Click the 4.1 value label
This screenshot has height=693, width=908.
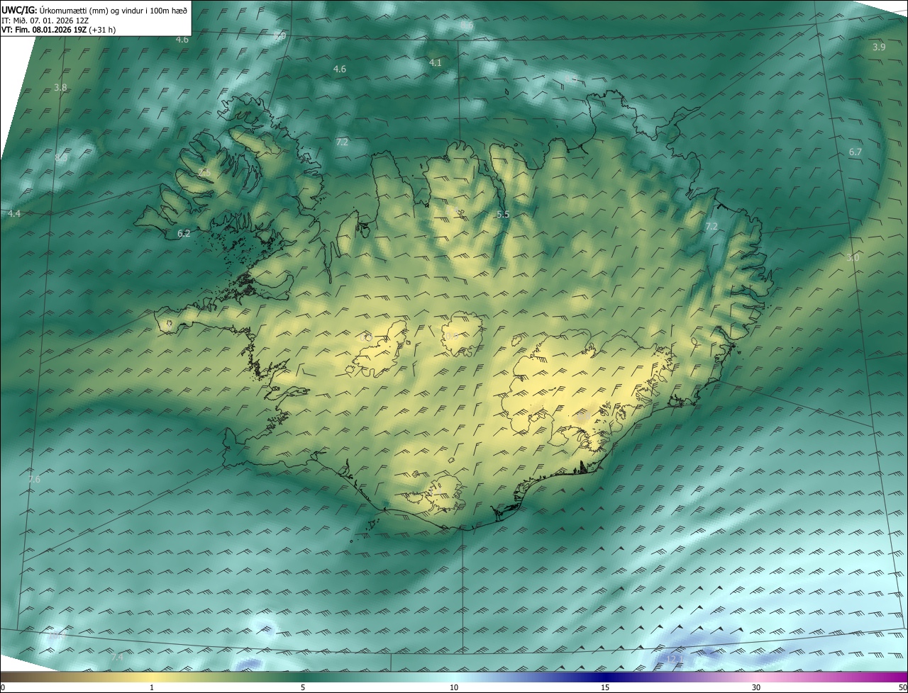[435, 62]
